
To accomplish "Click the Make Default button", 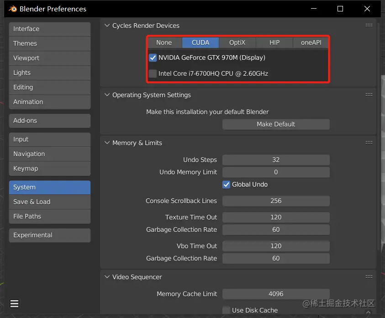I will pos(276,125).
